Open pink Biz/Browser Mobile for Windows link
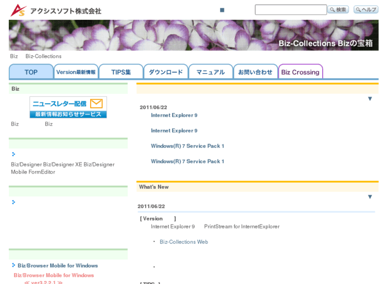The height and width of the screenshot is (284, 379). point(54,275)
